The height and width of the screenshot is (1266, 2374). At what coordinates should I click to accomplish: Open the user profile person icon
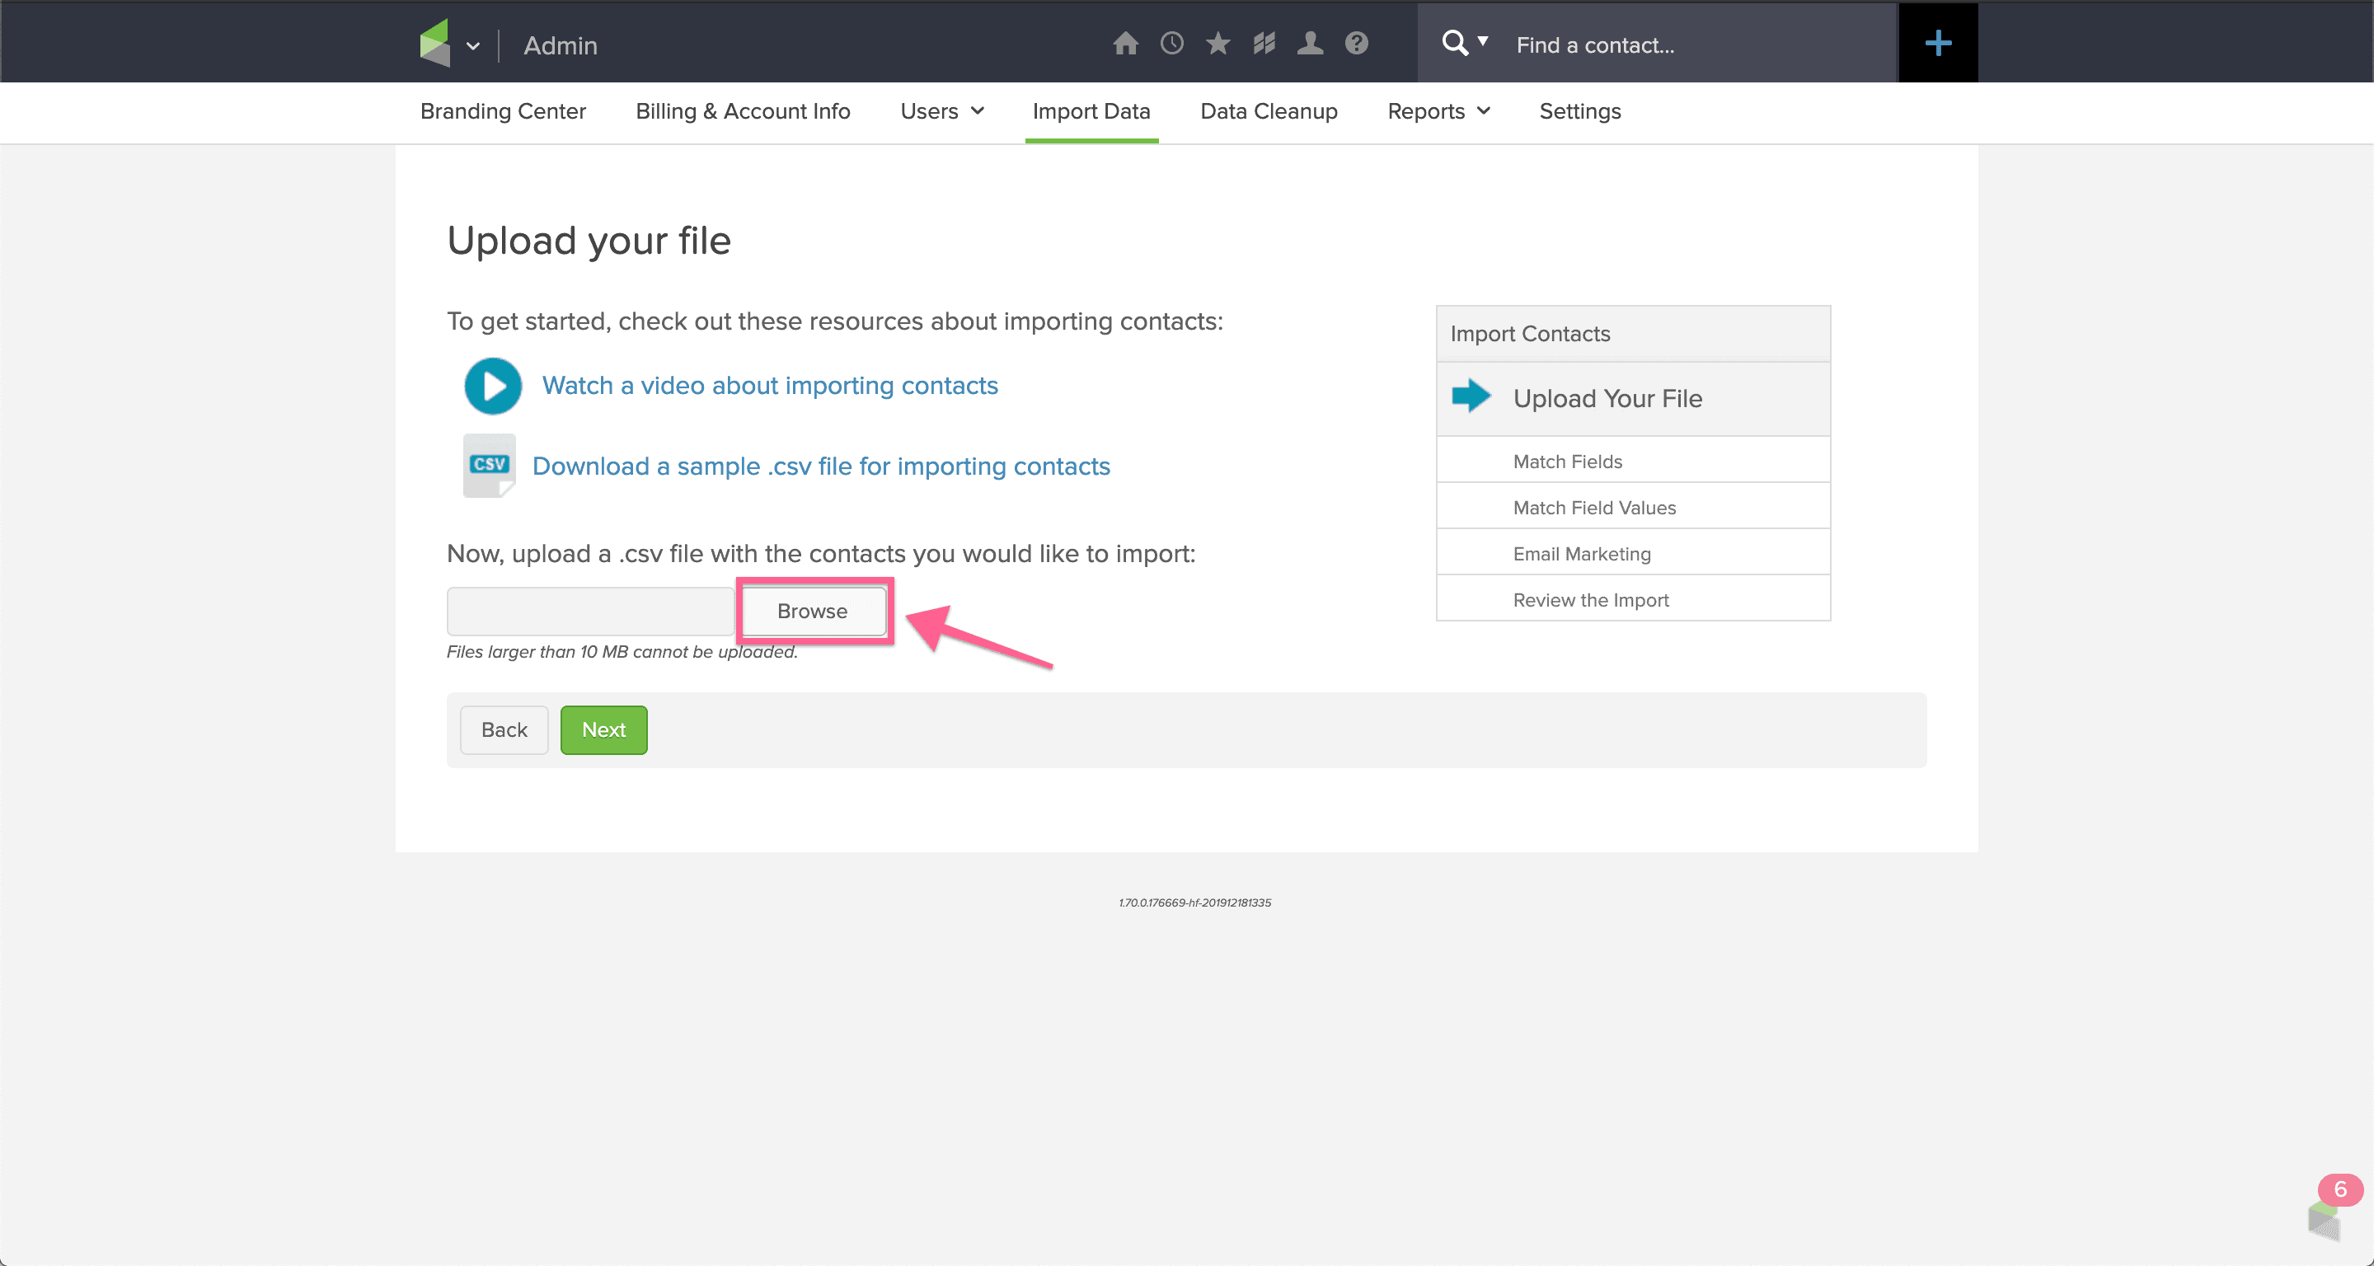1310,44
